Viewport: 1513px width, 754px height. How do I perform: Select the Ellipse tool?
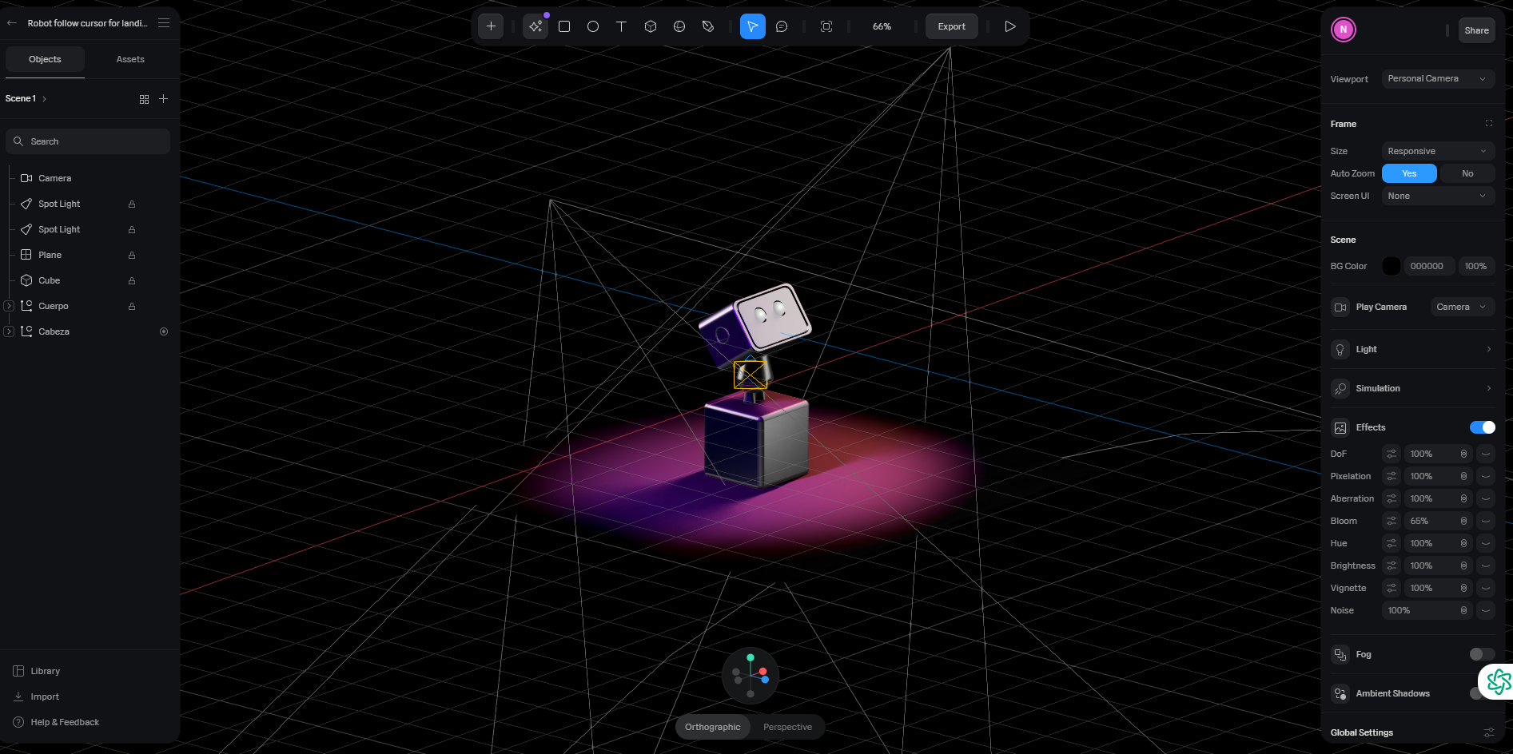[593, 26]
